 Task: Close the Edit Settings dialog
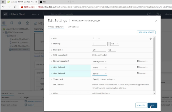click(156, 21)
